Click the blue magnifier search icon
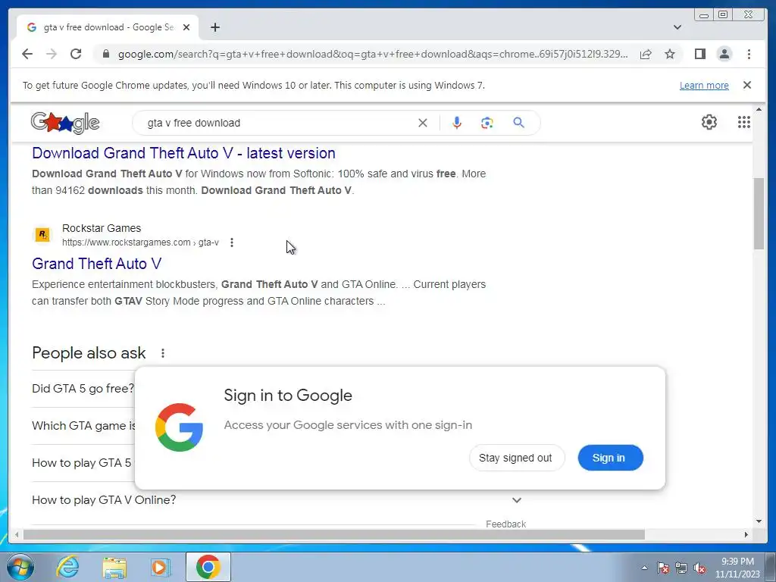 tap(518, 123)
